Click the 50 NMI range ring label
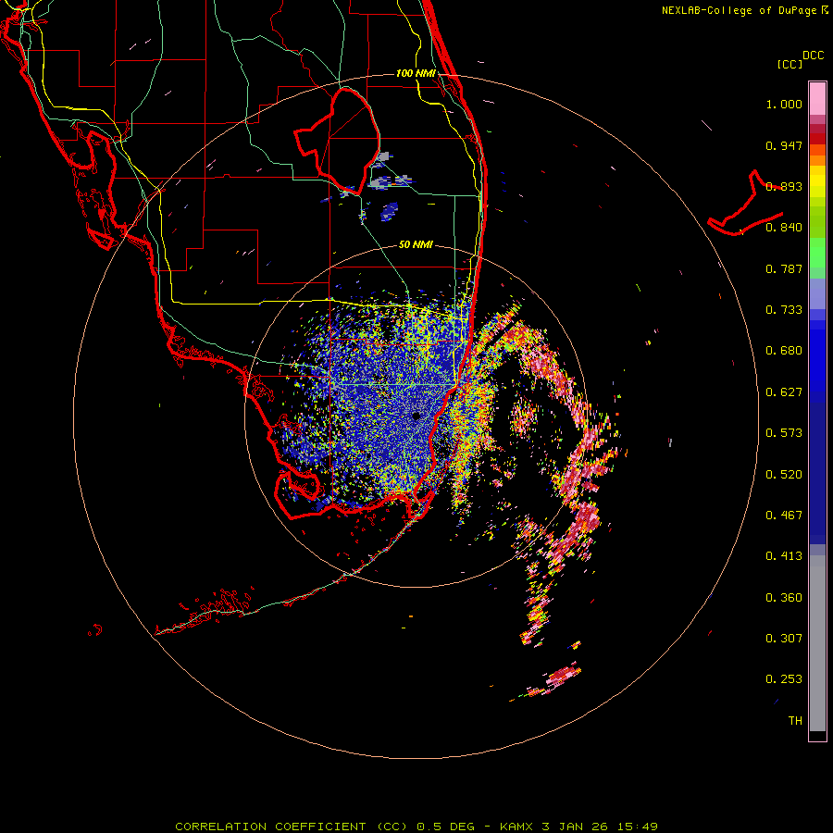The height and width of the screenshot is (833, 833). coord(416,244)
